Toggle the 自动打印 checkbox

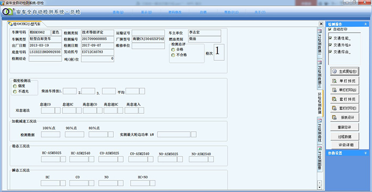pyautogui.click(x=330, y=29)
